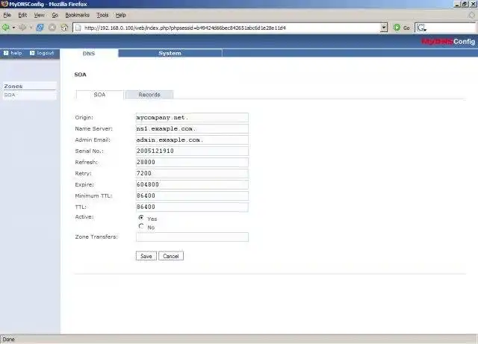Image resolution: width=478 pixels, height=344 pixels.
Task: Go to the Home page icon
Action: [64, 28]
